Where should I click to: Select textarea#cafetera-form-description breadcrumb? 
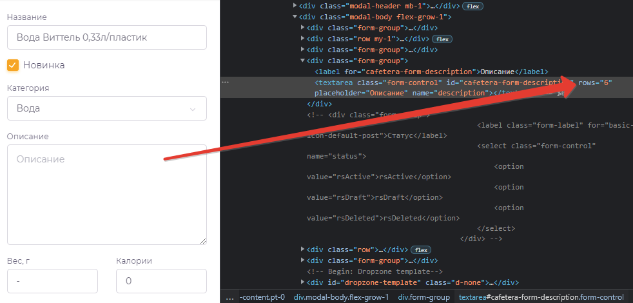point(541,297)
